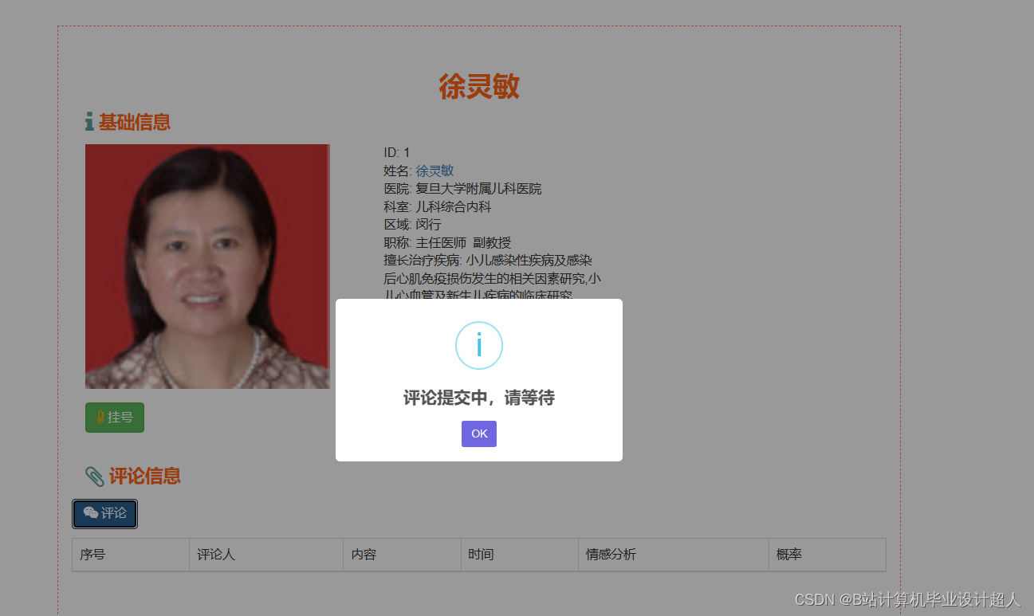Screen dimensions: 1034x616
Task: Click the doctor's portrait photo
Action: tap(207, 266)
